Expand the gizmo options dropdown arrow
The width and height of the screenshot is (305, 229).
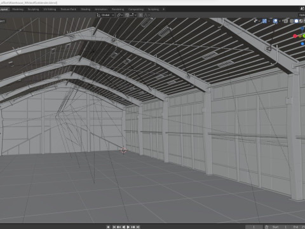(269, 21)
